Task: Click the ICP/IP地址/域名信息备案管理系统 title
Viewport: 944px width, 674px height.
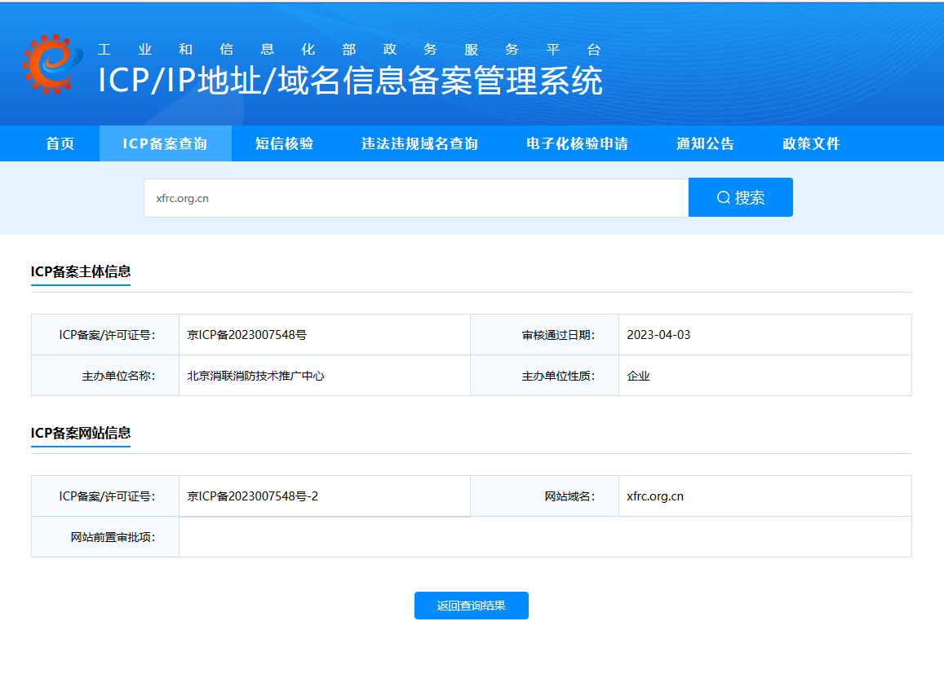Action: 350,81
